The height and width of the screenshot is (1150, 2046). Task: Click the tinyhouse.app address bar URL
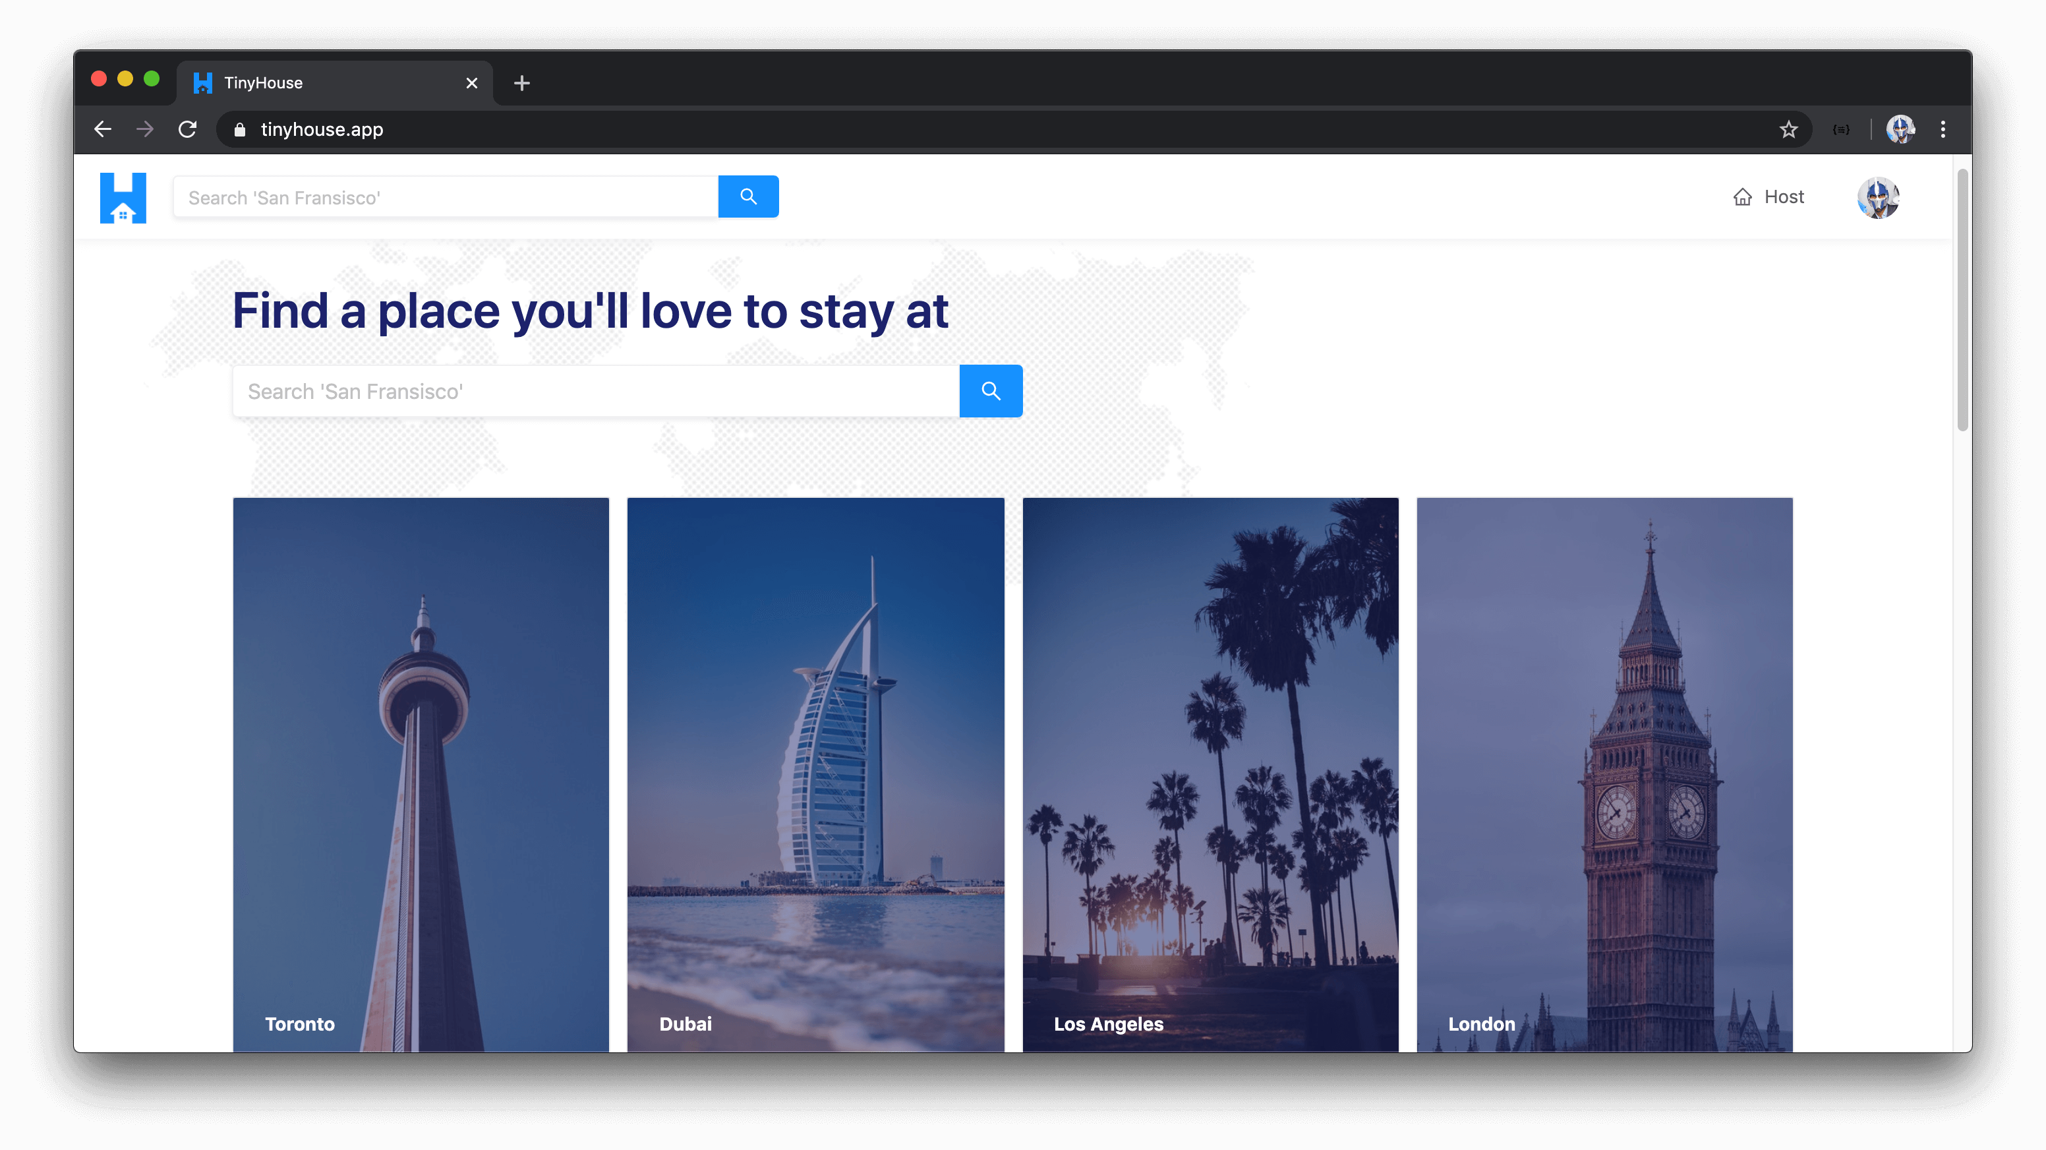pyautogui.click(x=322, y=129)
